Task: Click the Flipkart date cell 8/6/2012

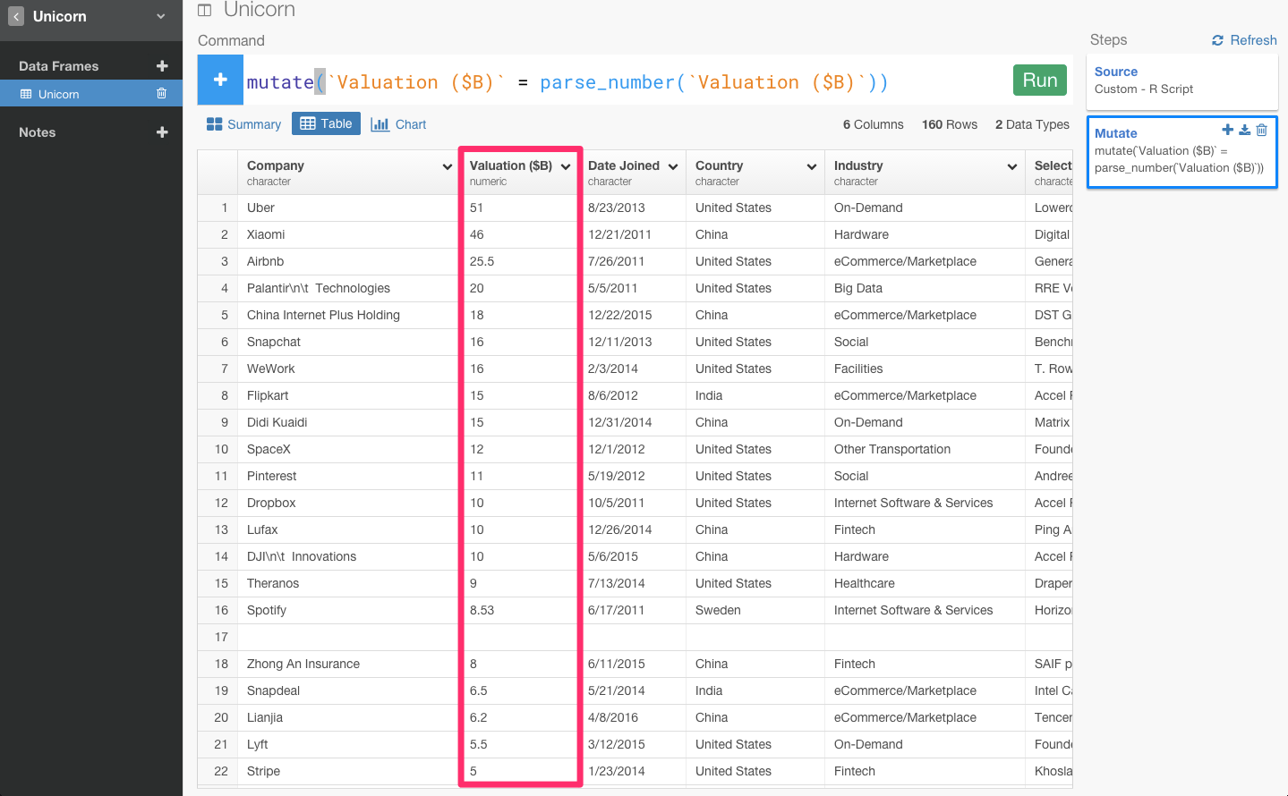Action: [632, 395]
